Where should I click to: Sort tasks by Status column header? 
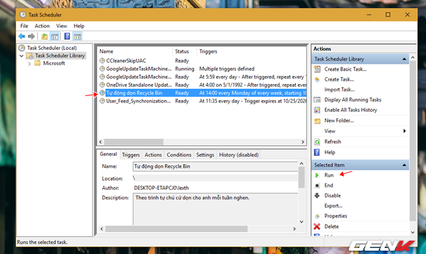coord(185,51)
